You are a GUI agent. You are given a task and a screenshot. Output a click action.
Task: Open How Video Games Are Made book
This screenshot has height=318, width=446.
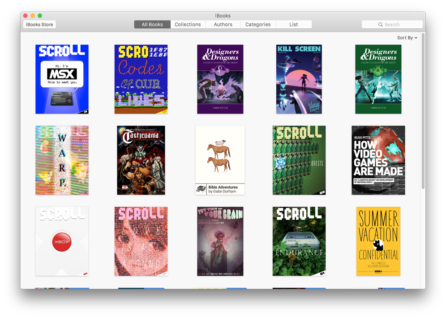coord(378,160)
